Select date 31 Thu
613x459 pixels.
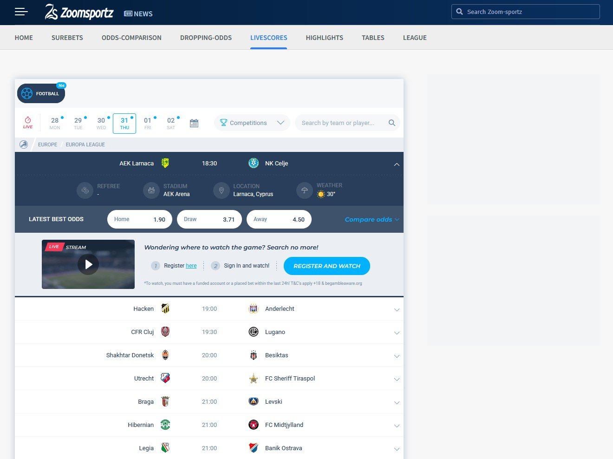click(x=124, y=123)
